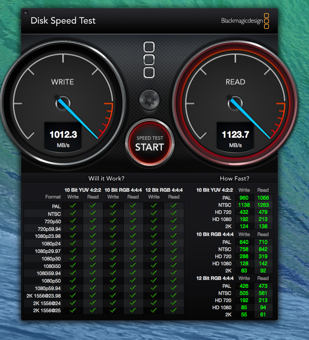Click 12 Bit RGB 2K read value 61
The height and width of the screenshot is (340, 309).
click(263, 314)
